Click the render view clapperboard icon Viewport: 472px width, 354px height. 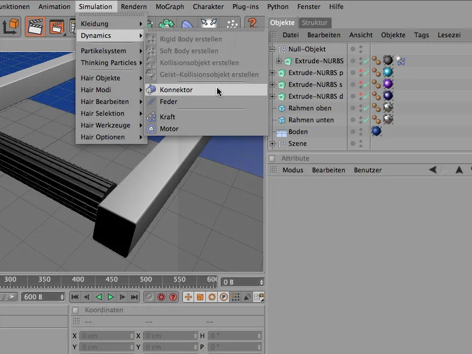click(x=35, y=27)
